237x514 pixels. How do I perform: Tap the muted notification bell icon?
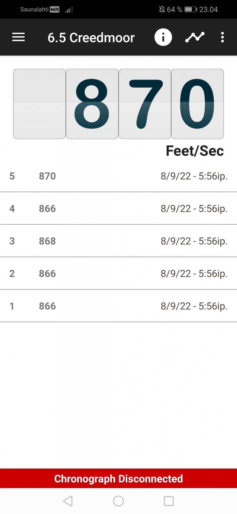coord(162,10)
